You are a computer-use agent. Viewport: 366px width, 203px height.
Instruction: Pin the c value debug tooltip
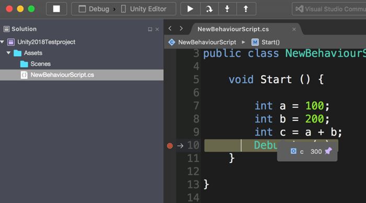[x=328, y=151]
